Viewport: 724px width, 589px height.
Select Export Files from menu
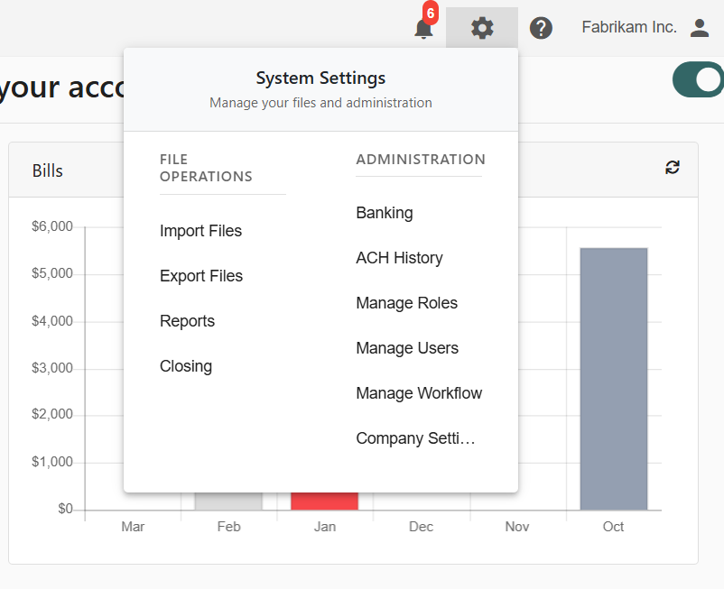pos(201,276)
